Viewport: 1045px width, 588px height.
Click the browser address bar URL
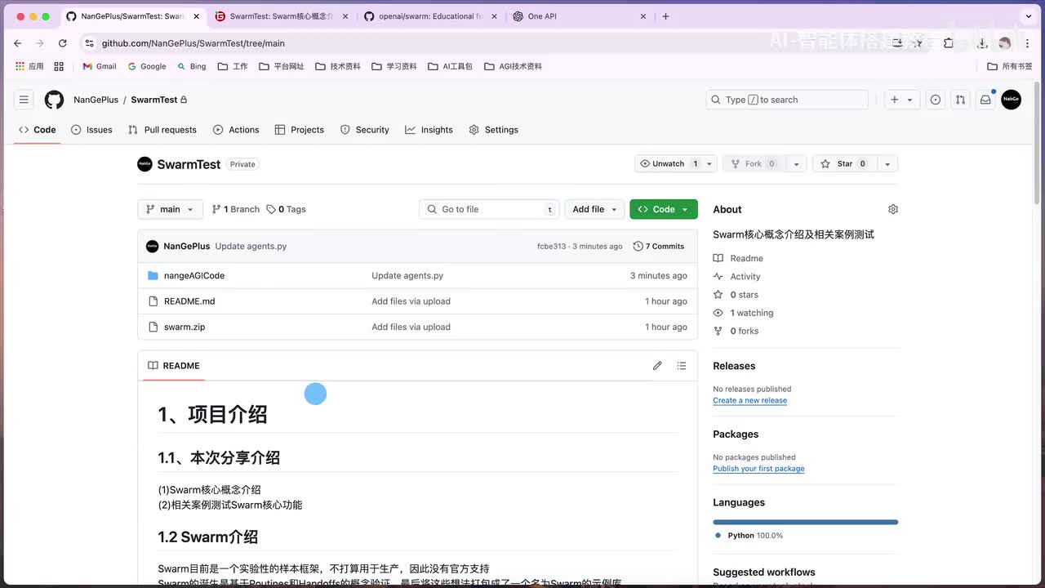pyautogui.click(x=193, y=43)
